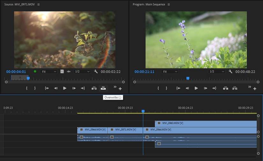This screenshot has width=263, height=161.
Task: Click the Extract button in Program monitor
Action: click(235, 88)
